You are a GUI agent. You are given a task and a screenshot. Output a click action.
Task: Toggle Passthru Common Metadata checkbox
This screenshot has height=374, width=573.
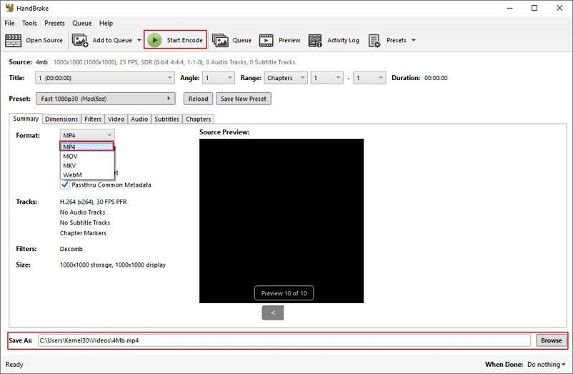[65, 184]
